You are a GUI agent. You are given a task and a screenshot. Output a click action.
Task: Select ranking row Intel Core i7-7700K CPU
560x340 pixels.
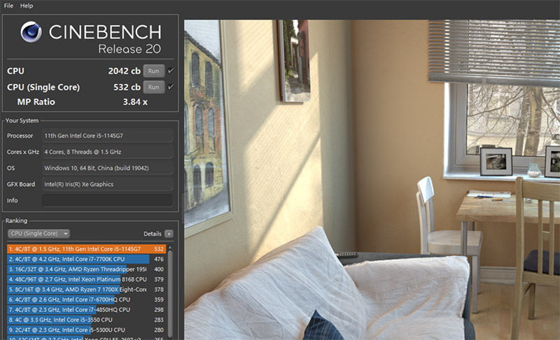86,259
